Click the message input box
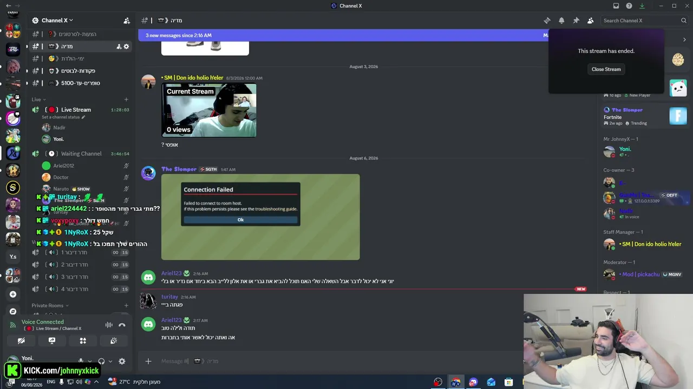Image resolution: width=693 pixels, height=389 pixels. (338, 361)
